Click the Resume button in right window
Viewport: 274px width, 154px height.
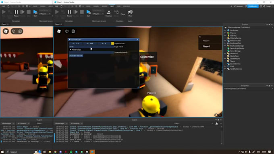click(x=76, y=13)
